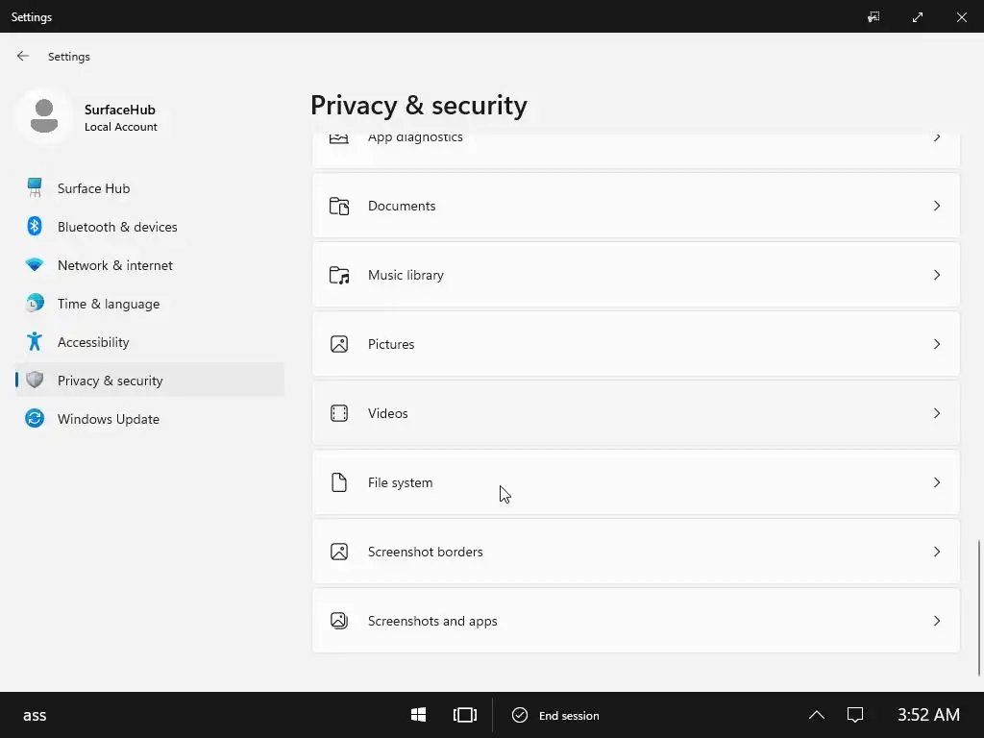The height and width of the screenshot is (738, 984).
Task: Expand the File system chevron
Action: [937, 482]
